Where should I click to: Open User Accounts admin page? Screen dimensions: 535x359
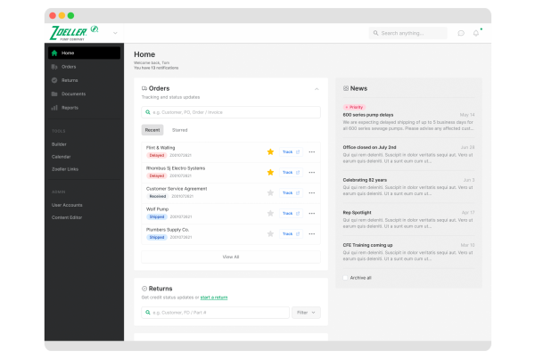click(67, 205)
